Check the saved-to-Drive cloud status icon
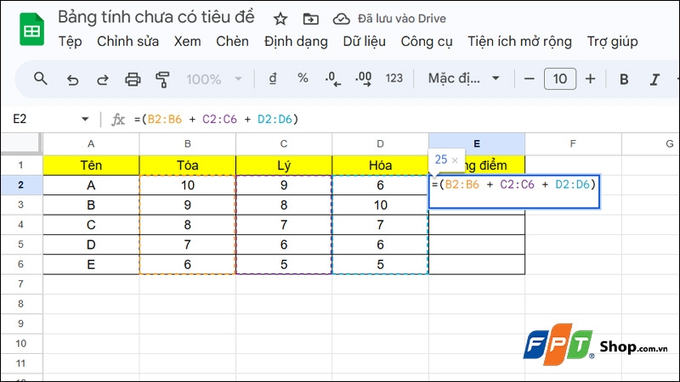This screenshot has height=382, width=680. (342, 19)
